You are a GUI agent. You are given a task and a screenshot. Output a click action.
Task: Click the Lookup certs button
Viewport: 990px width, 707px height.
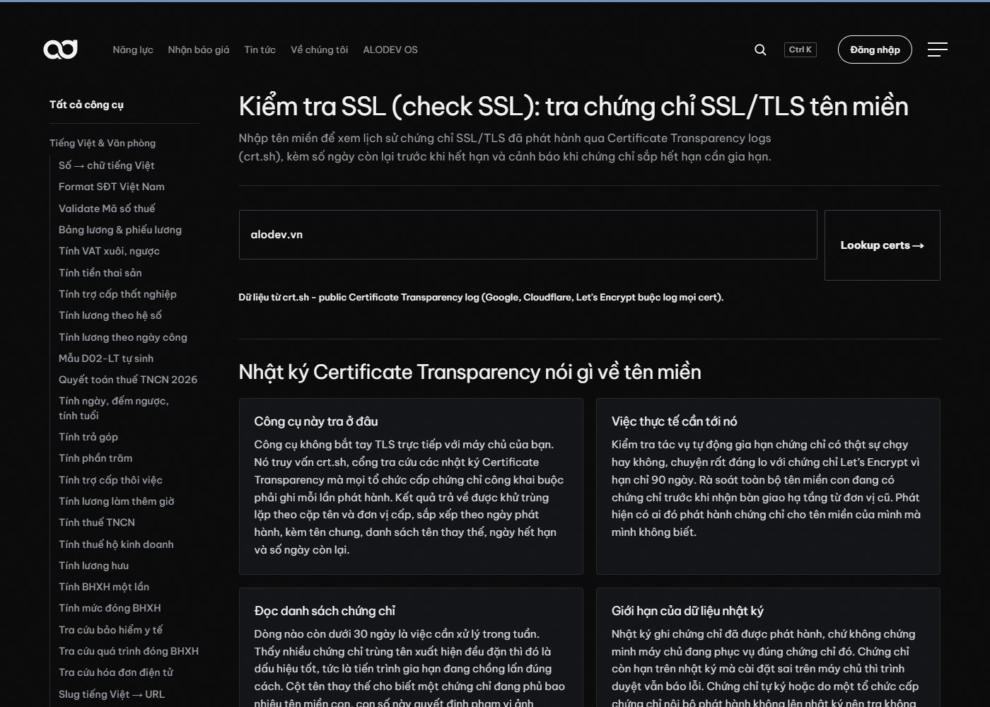point(883,245)
